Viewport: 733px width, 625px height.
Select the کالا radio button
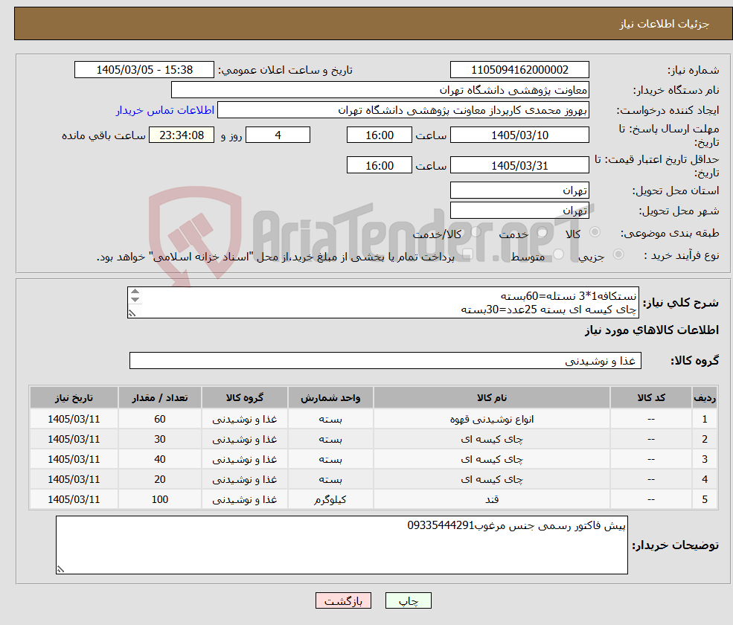coord(595,232)
